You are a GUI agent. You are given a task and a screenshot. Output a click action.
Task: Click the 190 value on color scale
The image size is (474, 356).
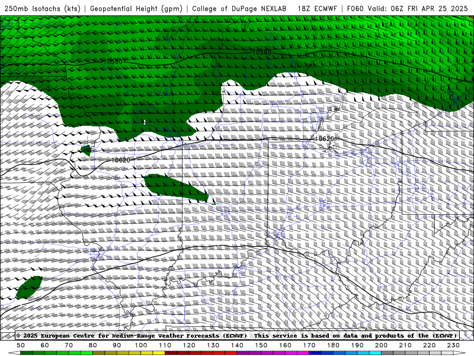357,345
